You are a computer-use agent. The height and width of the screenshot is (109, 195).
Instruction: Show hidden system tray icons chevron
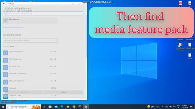coord(163,107)
